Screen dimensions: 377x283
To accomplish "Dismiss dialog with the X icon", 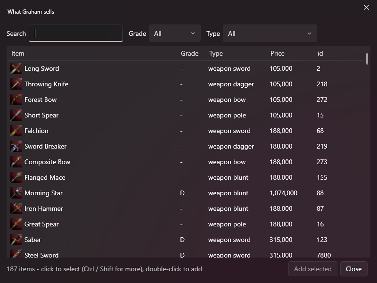I will [x=366, y=8].
